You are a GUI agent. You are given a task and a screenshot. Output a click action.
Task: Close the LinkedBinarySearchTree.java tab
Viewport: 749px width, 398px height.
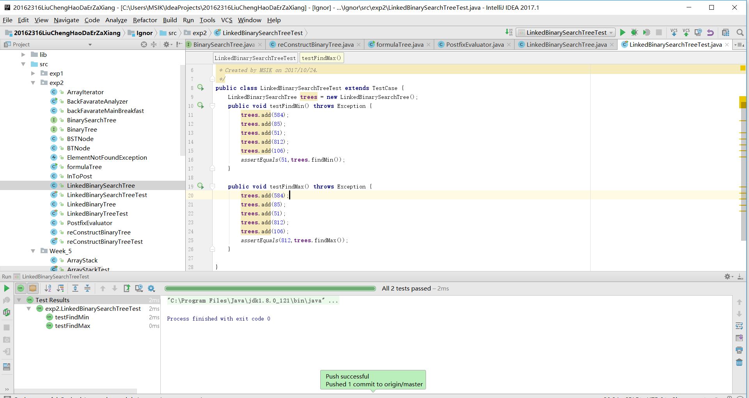click(x=612, y=45)
